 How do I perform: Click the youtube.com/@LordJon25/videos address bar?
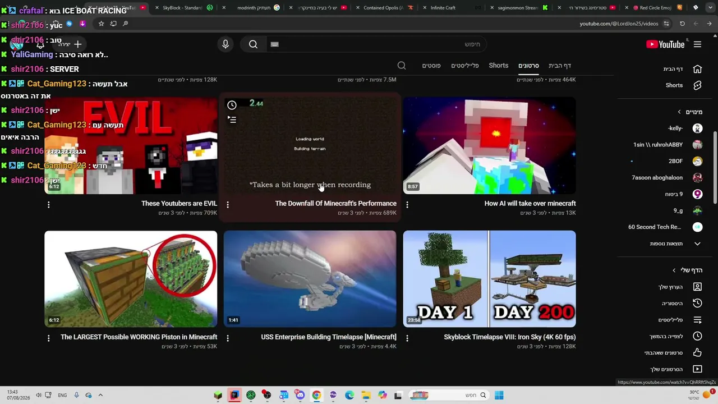click(619, 24)
